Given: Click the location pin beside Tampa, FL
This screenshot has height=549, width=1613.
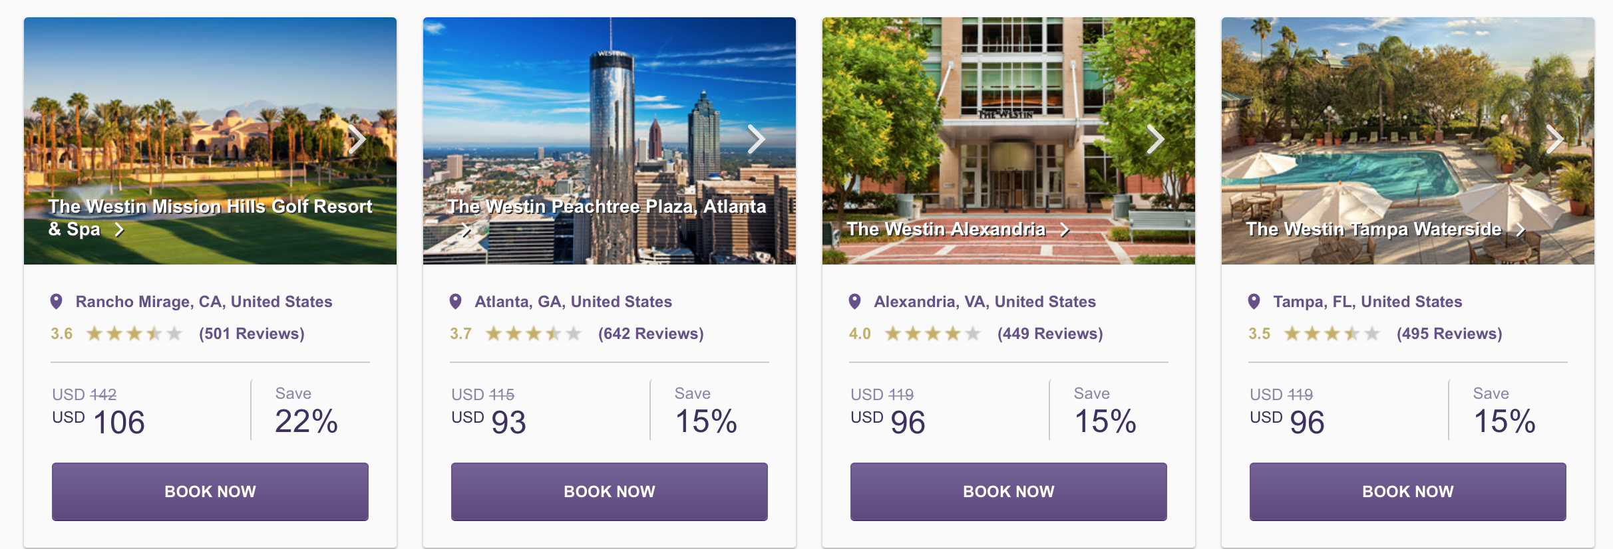Looking at the screenshot, I should click(1254, 302).
